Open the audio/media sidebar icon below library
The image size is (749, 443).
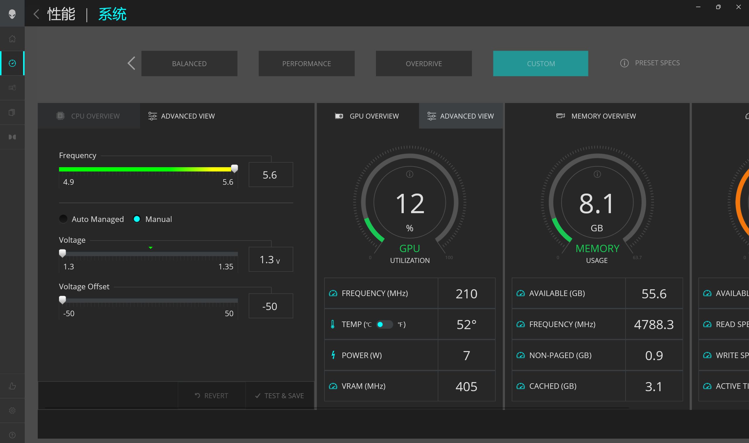tap(12, 137)
